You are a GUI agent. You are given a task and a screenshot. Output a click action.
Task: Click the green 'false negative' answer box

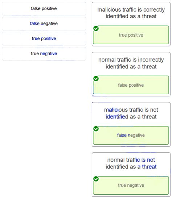(x=131, y=135)
